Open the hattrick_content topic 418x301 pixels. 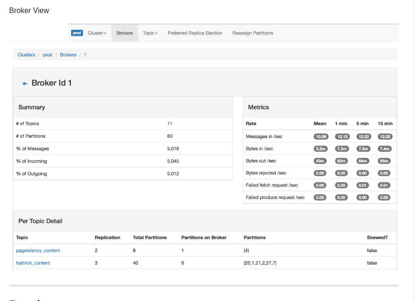33,263
